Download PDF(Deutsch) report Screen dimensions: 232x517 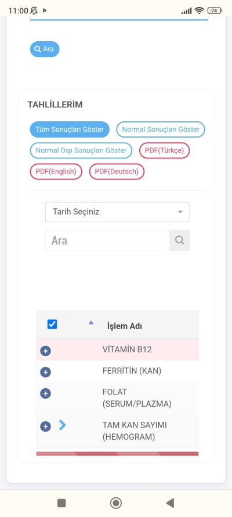pyautogui.click(x=117, y=172)
